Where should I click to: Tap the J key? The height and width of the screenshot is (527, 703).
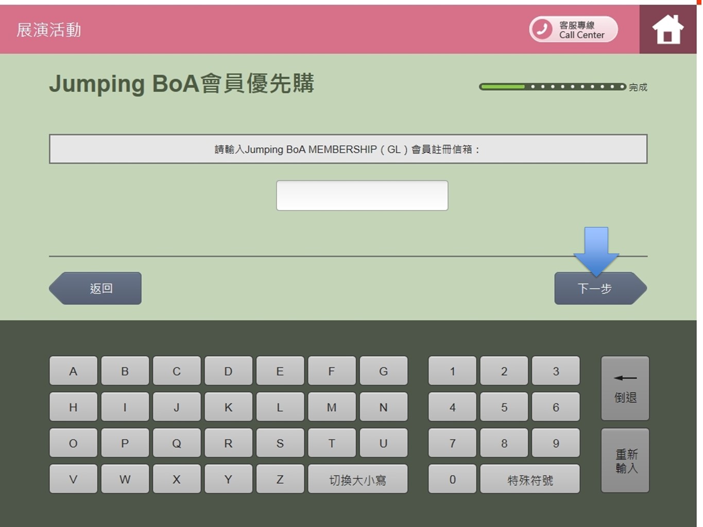pos(177,407)
